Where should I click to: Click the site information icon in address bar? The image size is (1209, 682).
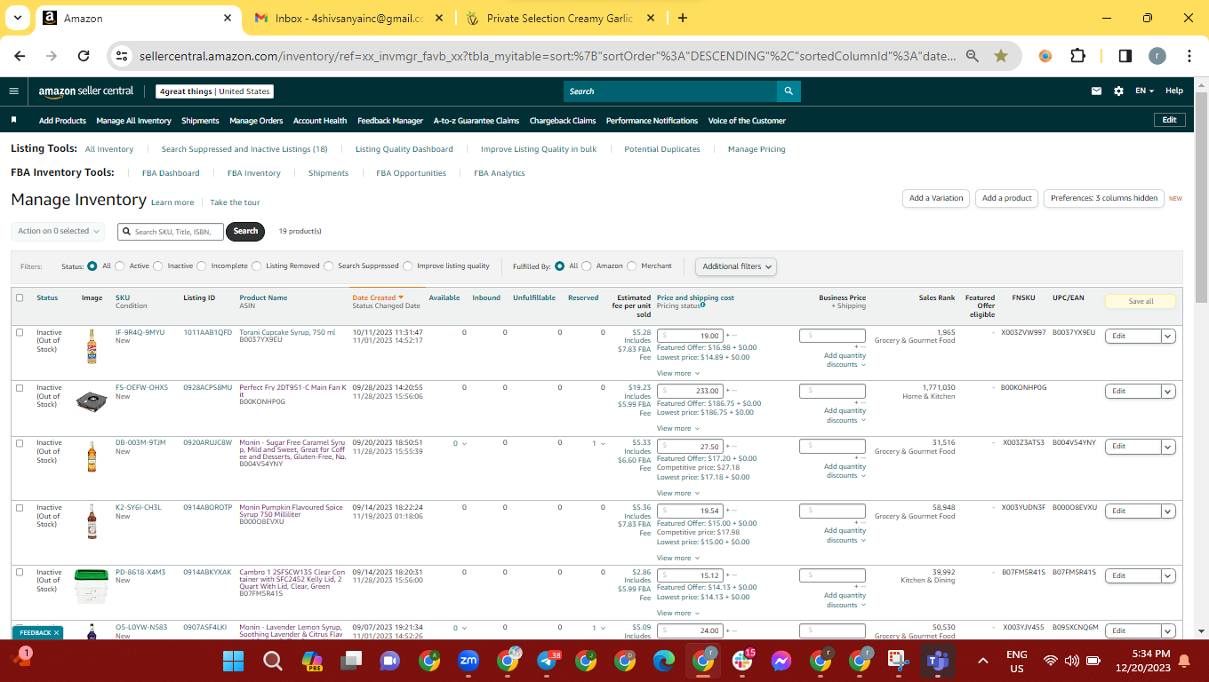123,56
